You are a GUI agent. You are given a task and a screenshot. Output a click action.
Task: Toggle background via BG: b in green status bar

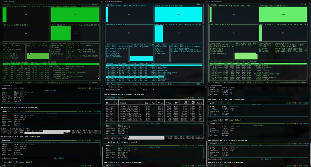[x=61, y=83]
